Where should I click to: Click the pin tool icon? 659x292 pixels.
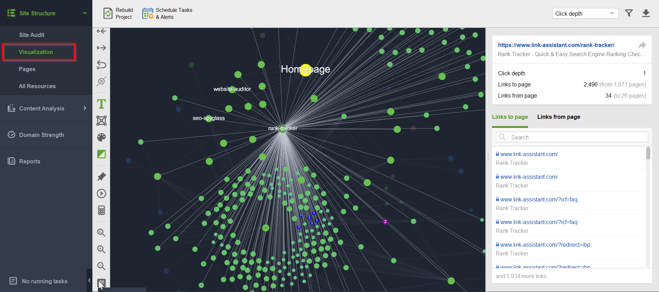[x=101, y=177]
